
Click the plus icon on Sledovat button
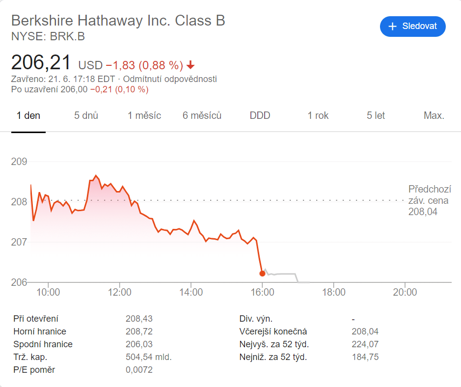392,27
